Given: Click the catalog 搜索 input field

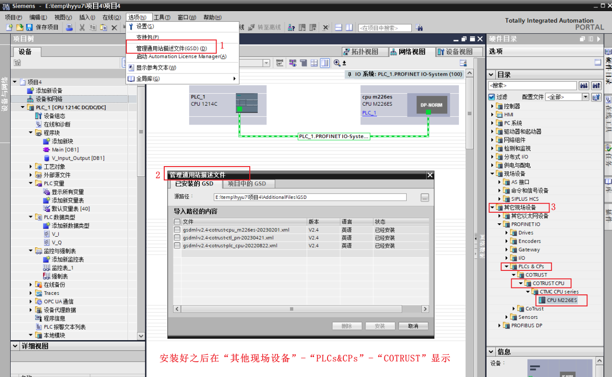Looking at the screenshot, I should tap(532, 85).
